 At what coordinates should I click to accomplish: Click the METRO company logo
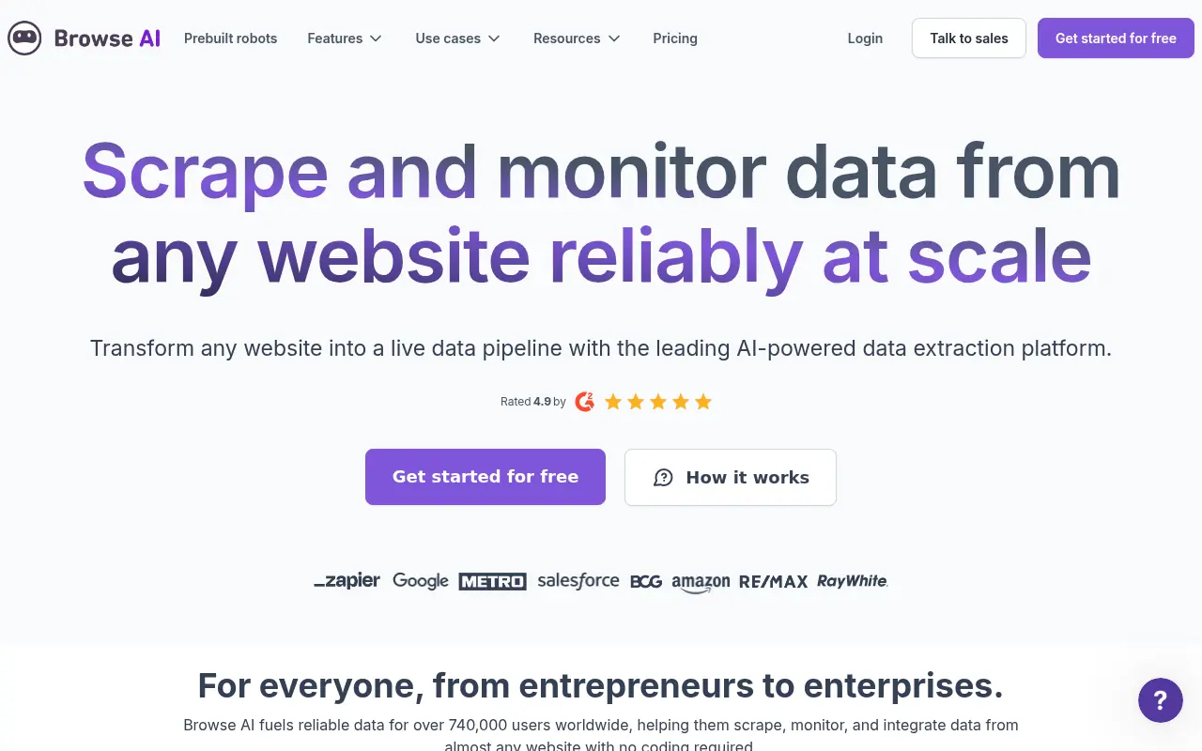point(492,581)
